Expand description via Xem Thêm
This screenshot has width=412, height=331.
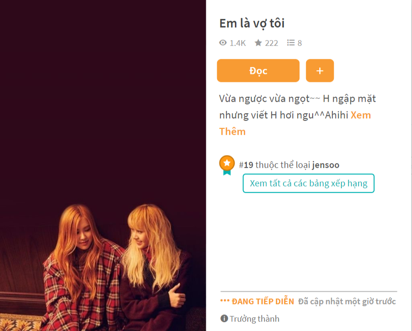(x=295, y=123)
